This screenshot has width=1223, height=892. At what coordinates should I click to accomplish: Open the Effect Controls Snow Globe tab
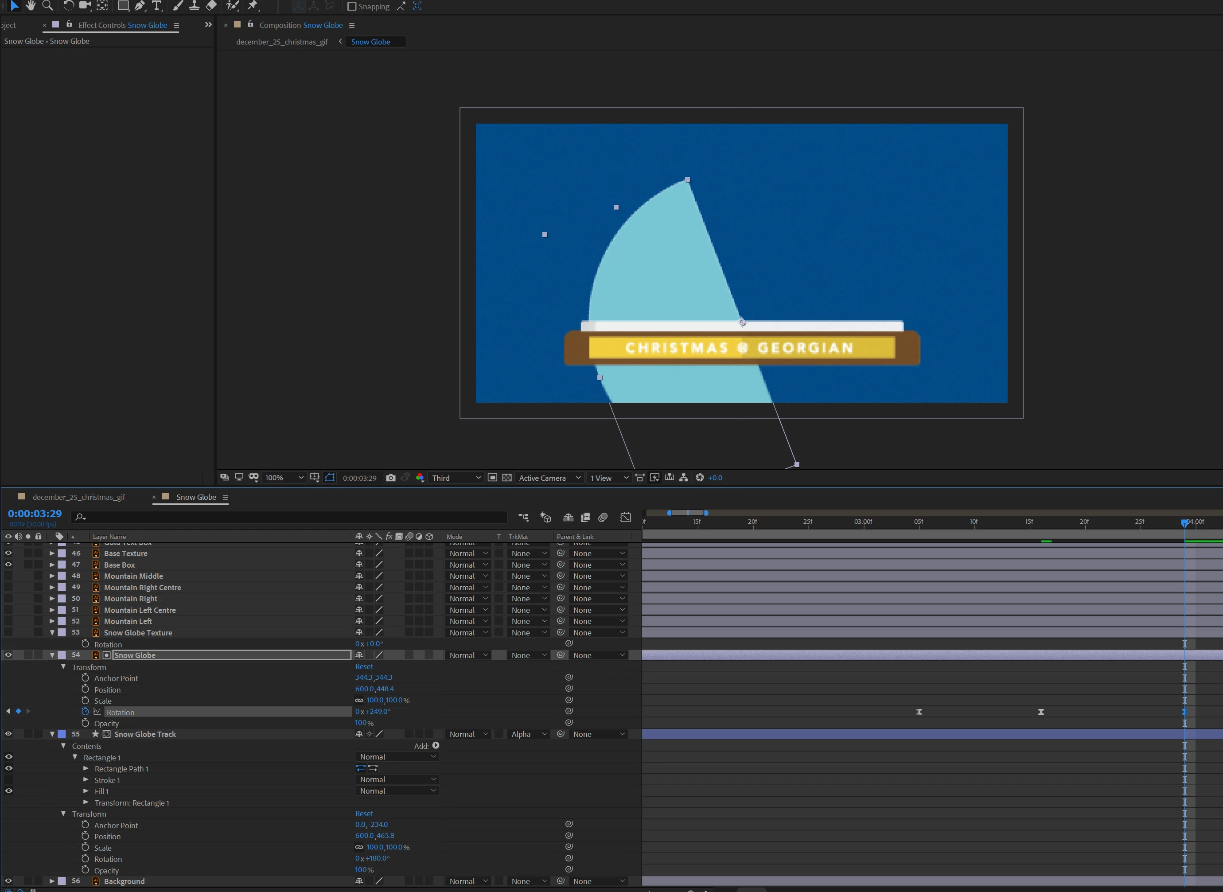(x=123, y=25)
